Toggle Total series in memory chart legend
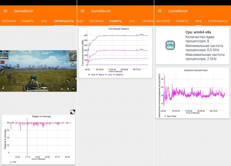Screen dimensions: 231x166 92,75
